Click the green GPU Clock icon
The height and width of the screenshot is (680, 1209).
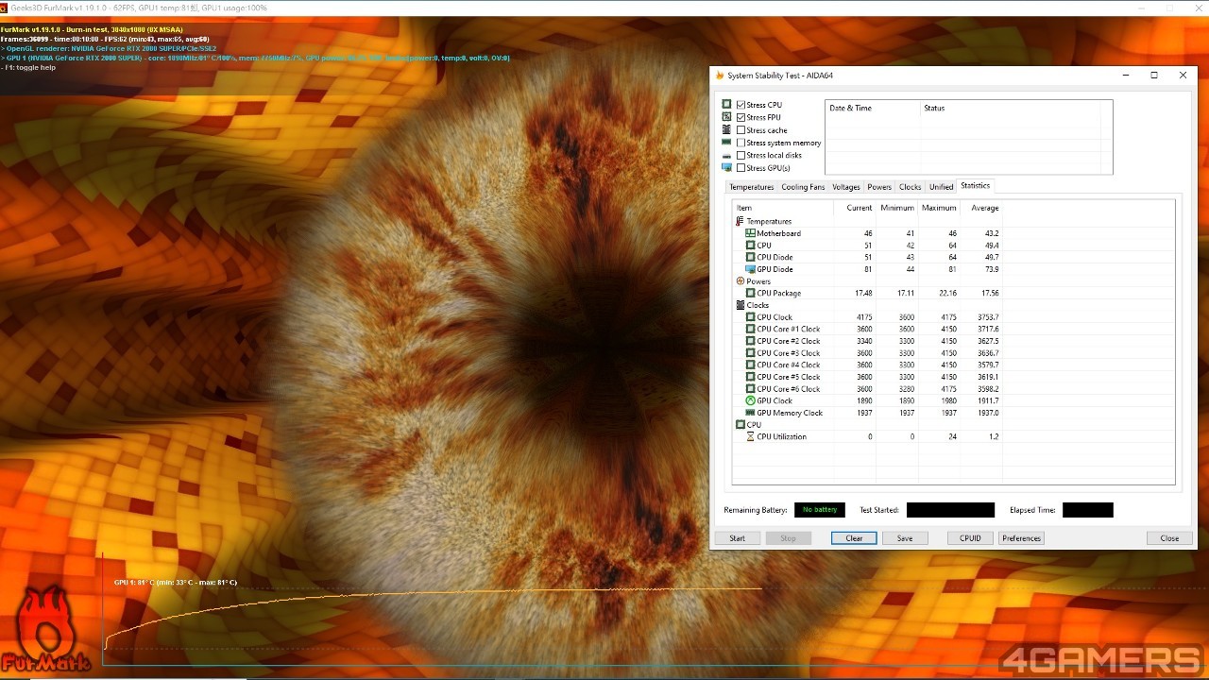[751, 400]
